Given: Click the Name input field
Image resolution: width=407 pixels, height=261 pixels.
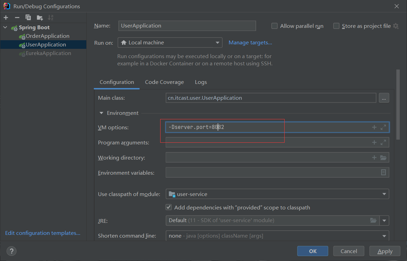Looking at the screenshot, I should pos(187,26).
